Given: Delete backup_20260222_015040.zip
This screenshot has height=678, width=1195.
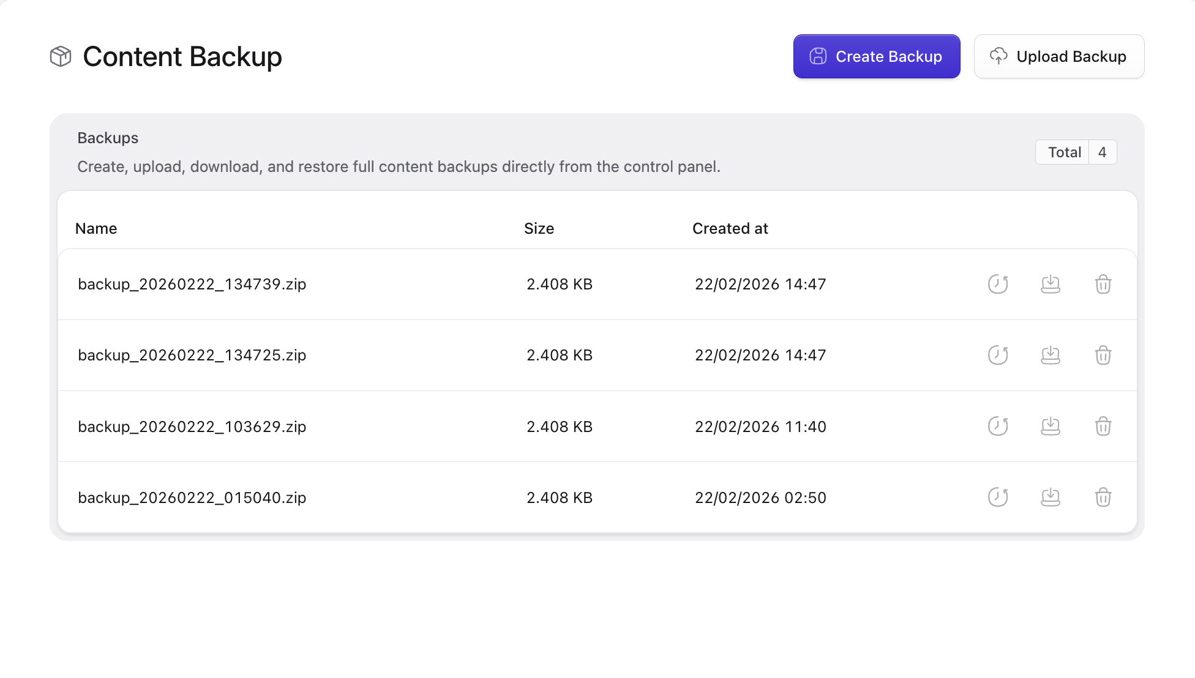Looking at the screenshot, I should (x=1103, y=497).
